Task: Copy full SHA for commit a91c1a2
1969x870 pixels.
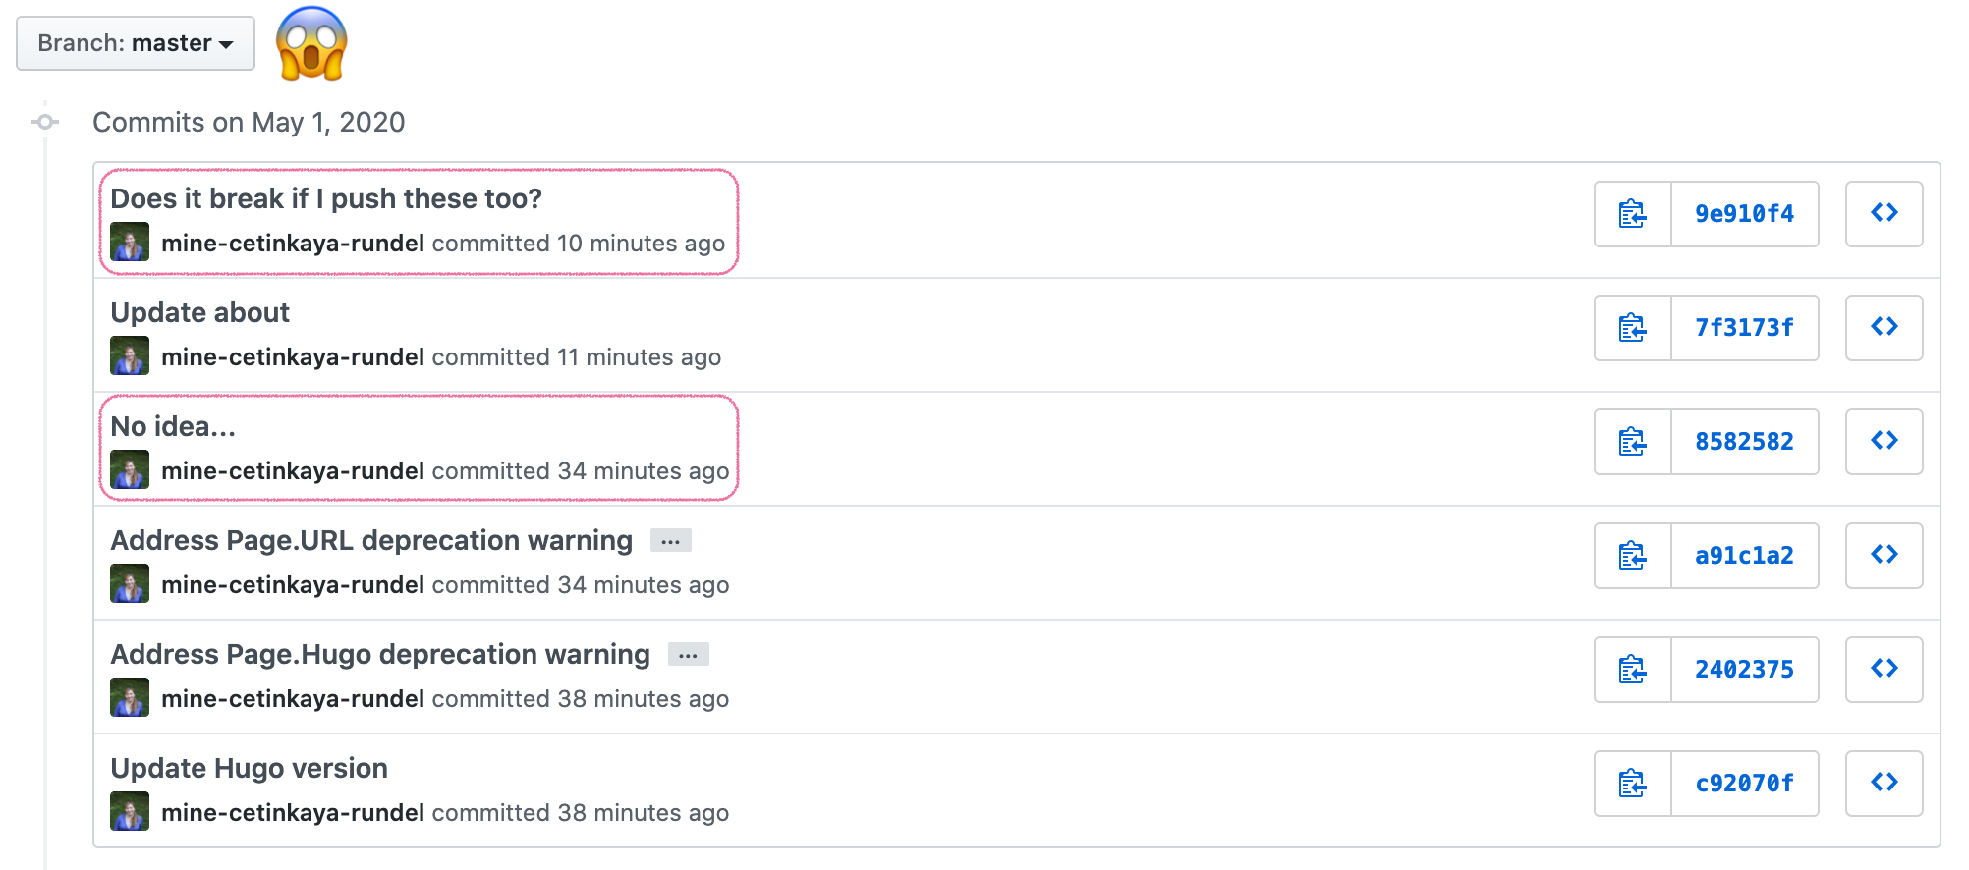Action: pos(1633,556)
